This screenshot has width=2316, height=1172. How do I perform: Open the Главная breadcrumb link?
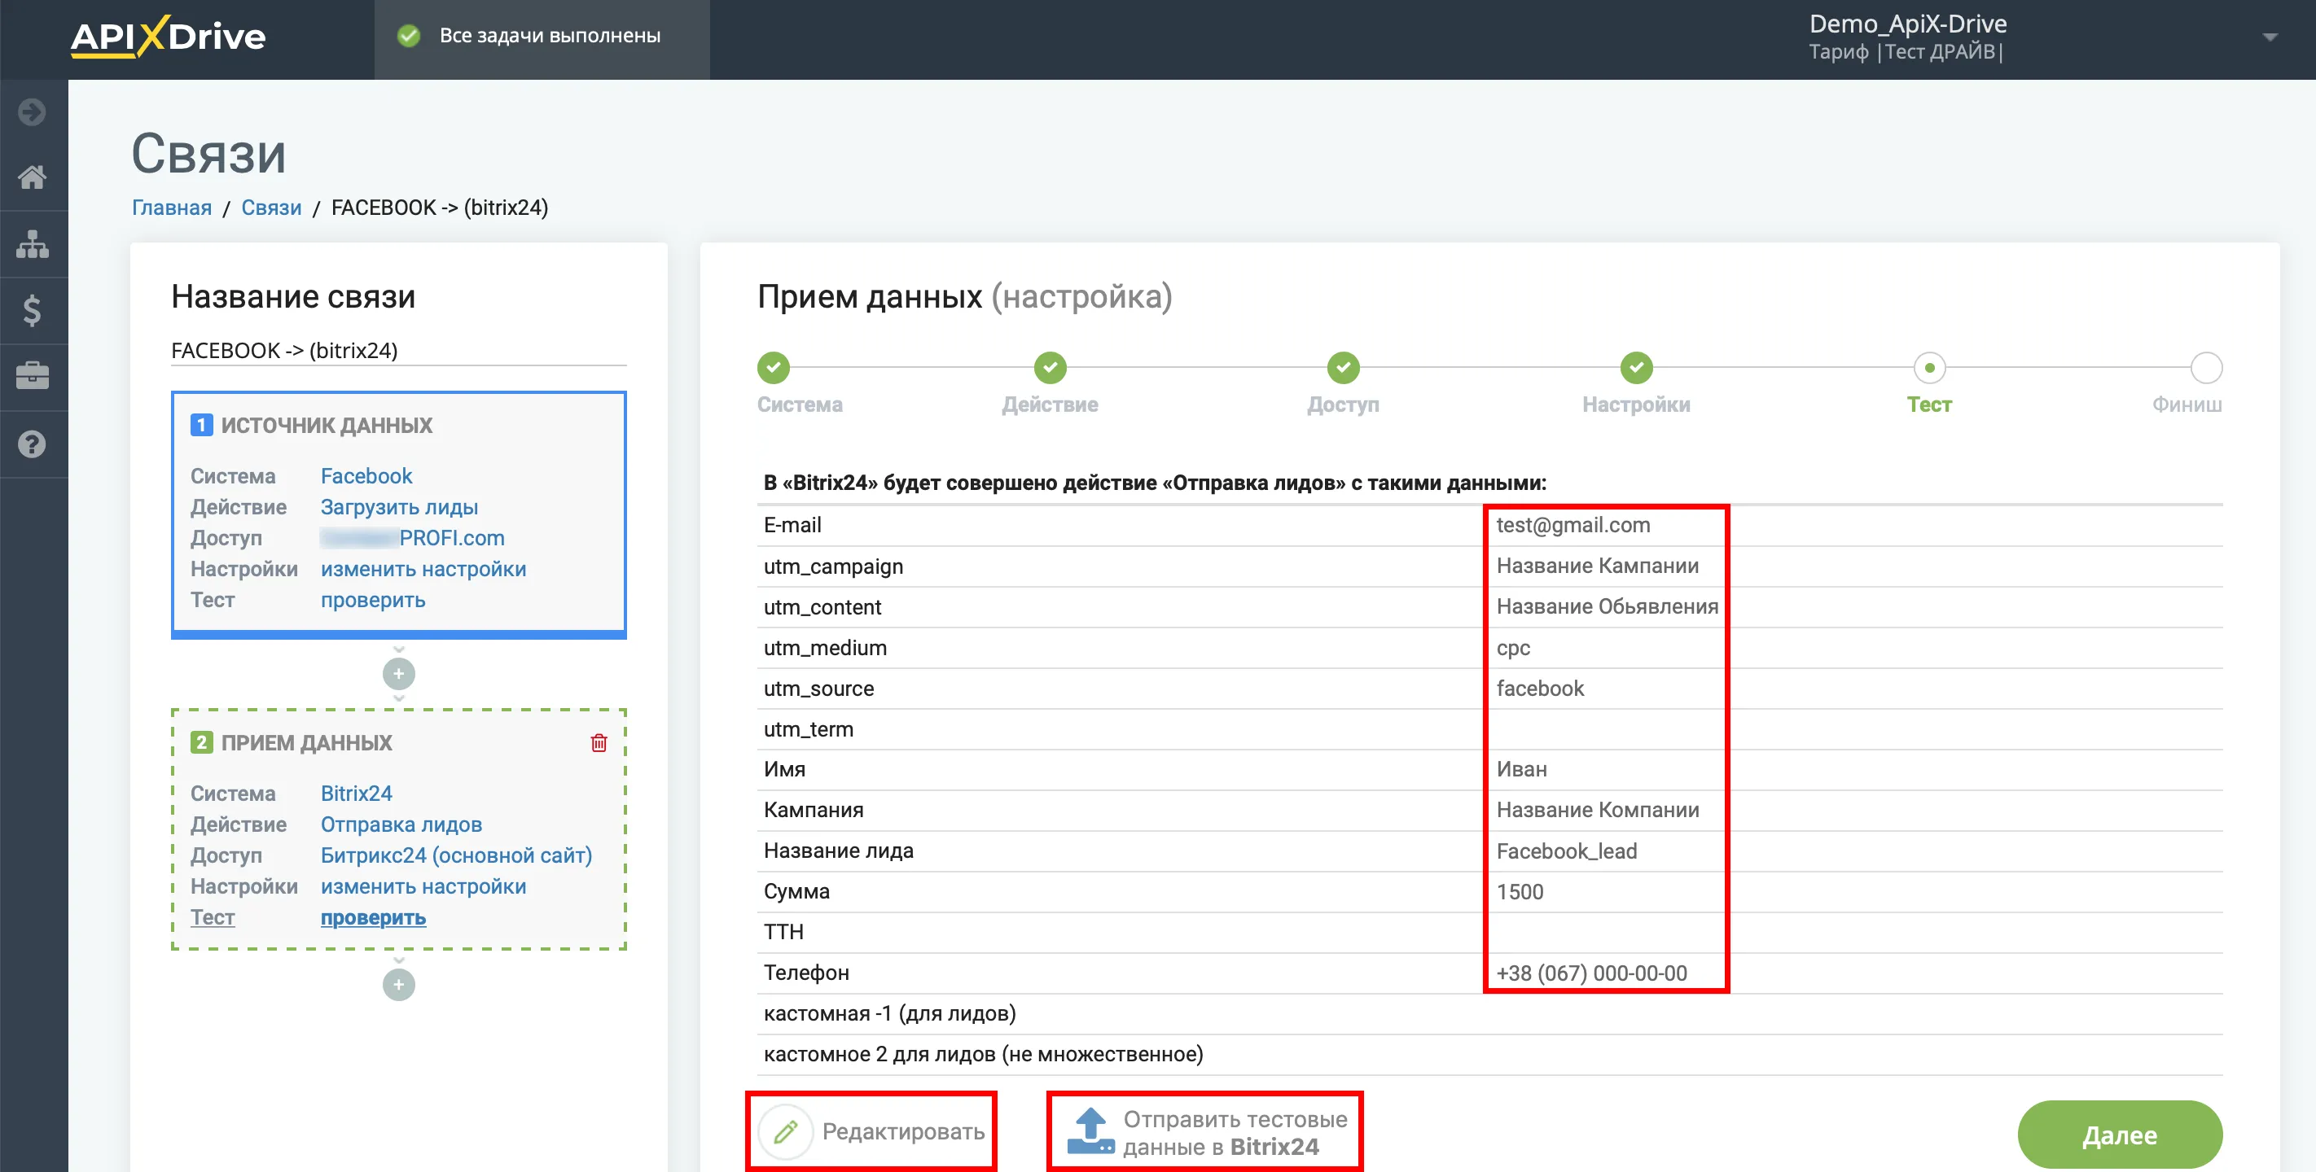[x=172, y=208]
